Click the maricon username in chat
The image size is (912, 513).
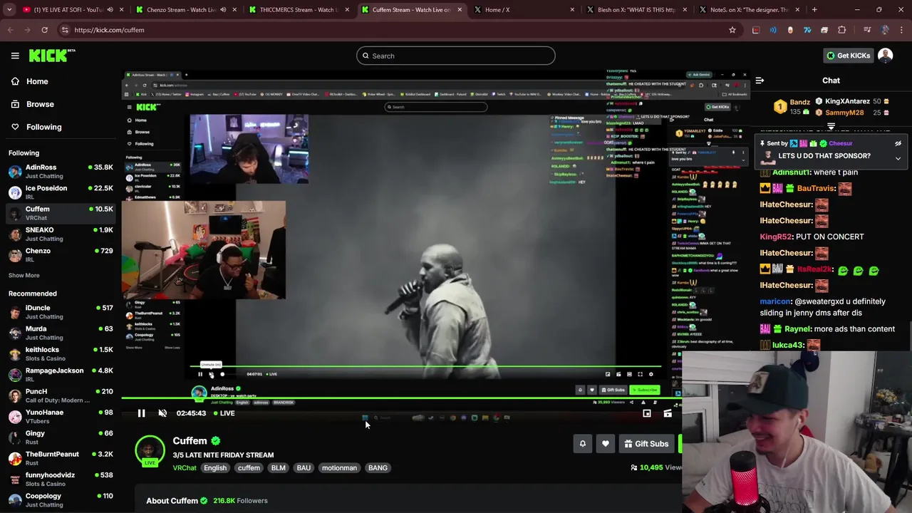(x=775, y=301)
